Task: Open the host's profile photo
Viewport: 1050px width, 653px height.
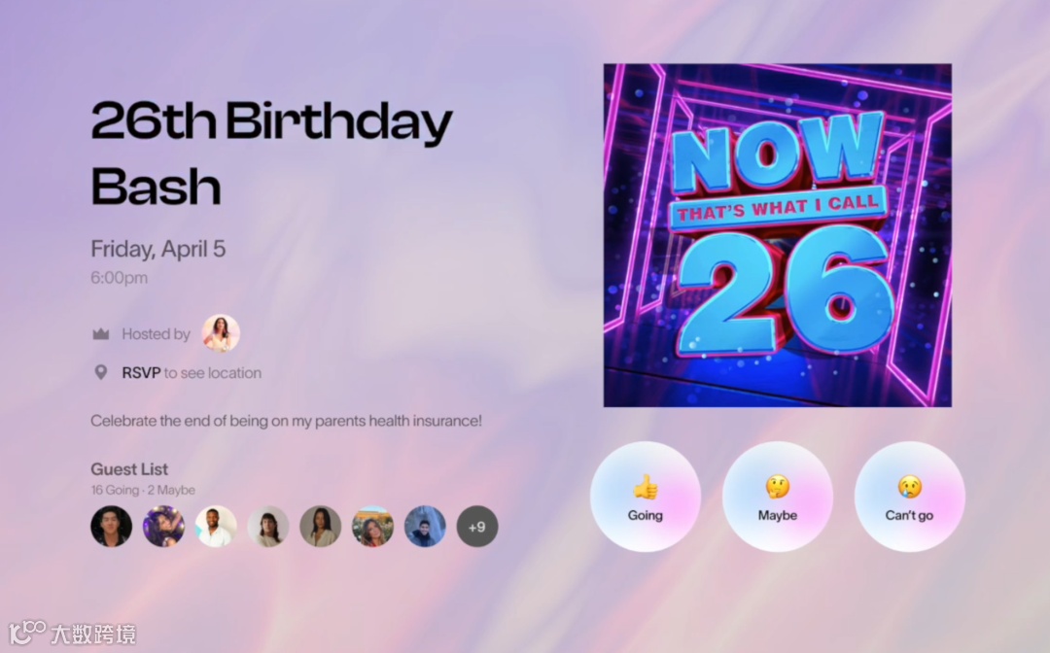Action: [221, 333]
